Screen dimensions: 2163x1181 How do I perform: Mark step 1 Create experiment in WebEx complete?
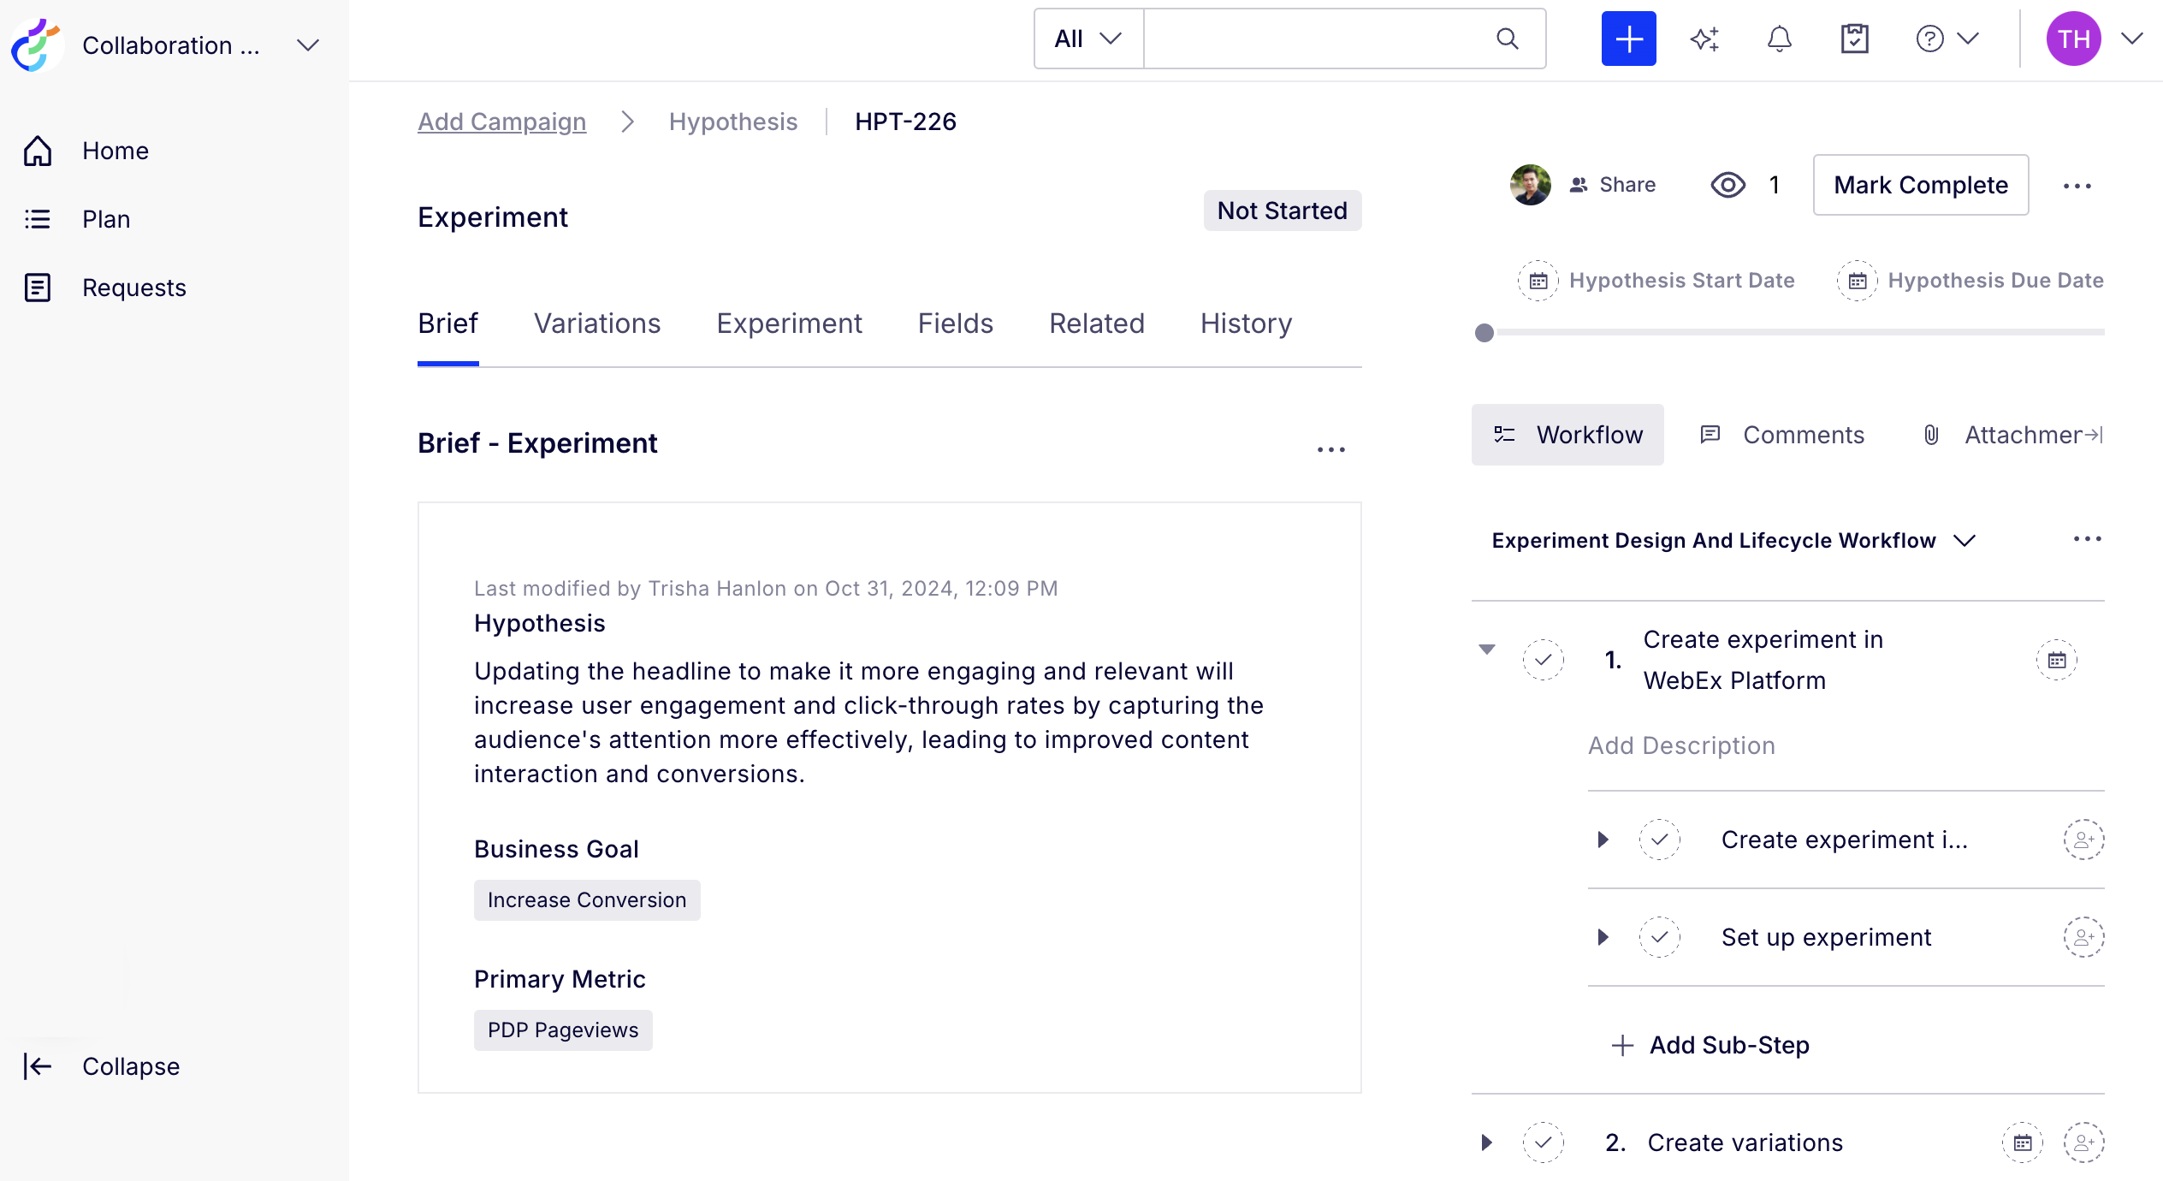click(1543, 660)
